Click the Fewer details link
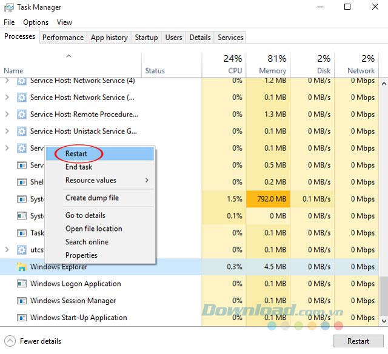Screen dimensions: 388x354 (41, 341)
